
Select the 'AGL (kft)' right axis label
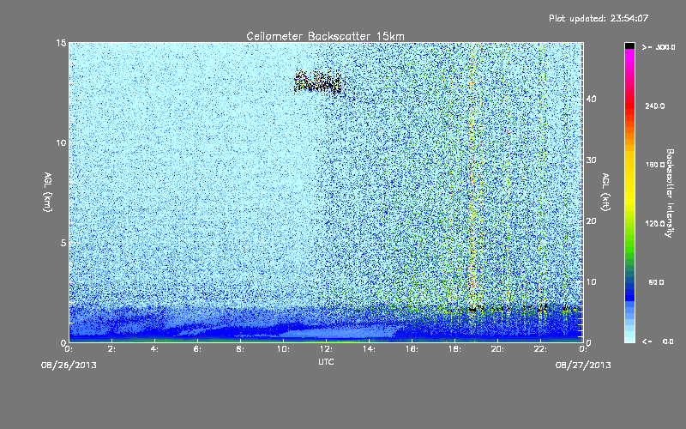pos(605,192)
